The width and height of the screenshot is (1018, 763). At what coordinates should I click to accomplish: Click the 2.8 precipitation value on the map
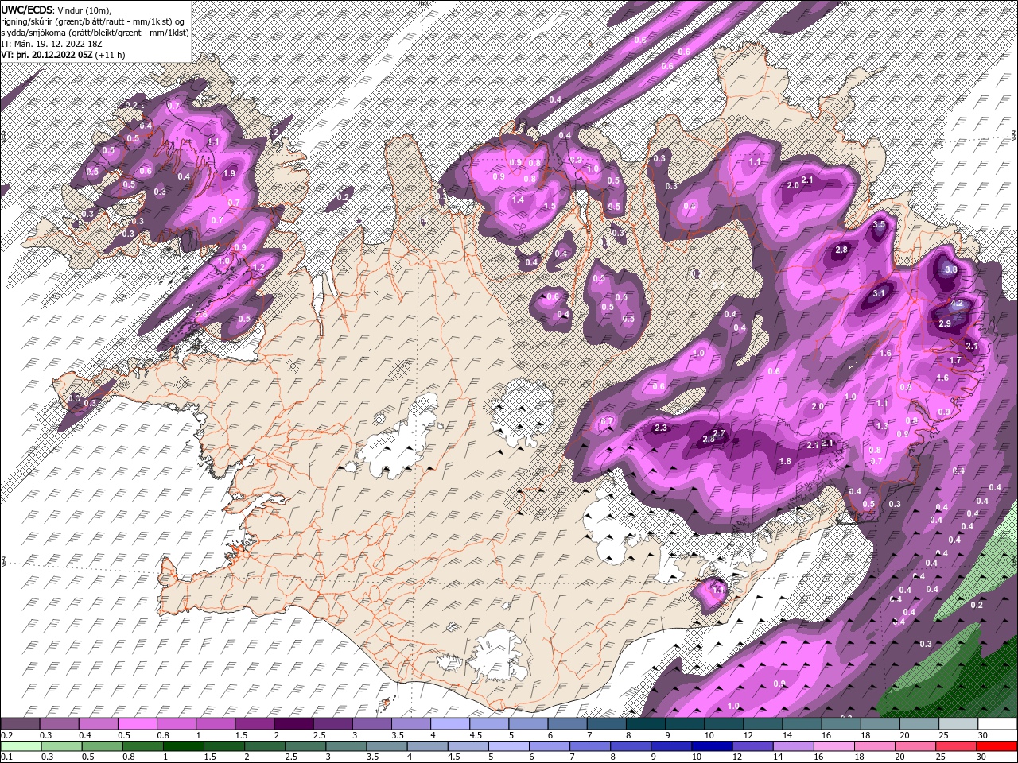pyautogui.click(x=842, y=250)
